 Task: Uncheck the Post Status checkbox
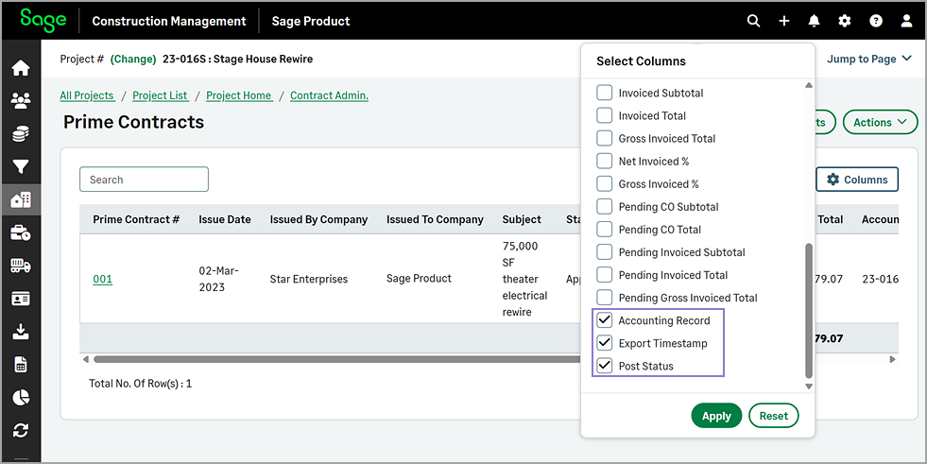coord(604,366)
